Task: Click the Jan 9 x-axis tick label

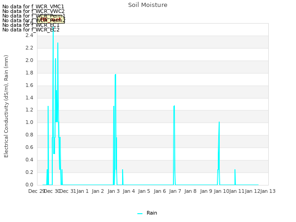Action: (206, 191)
